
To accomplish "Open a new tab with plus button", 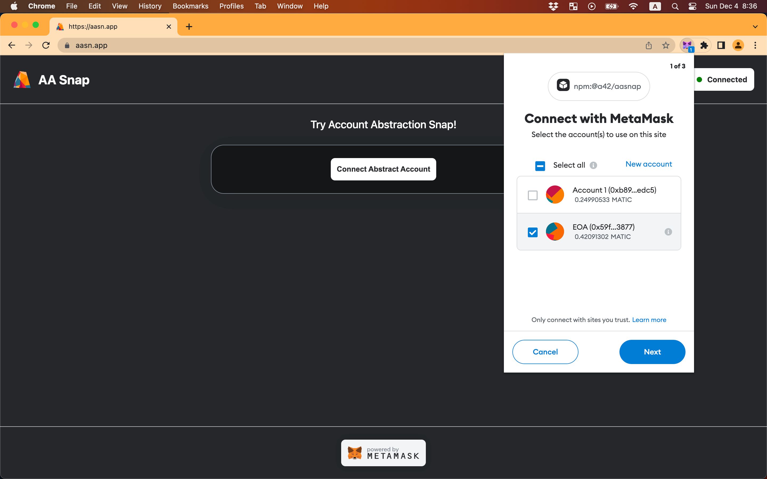I will 189,27.
